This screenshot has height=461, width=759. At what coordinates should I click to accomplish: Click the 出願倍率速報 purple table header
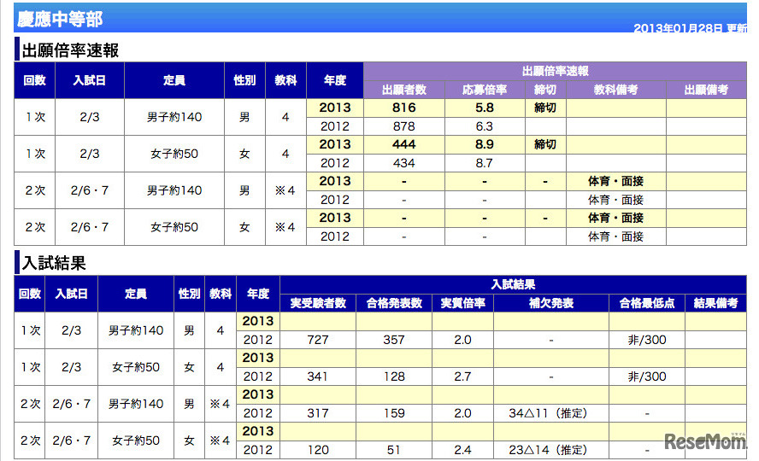pos(555,71)
